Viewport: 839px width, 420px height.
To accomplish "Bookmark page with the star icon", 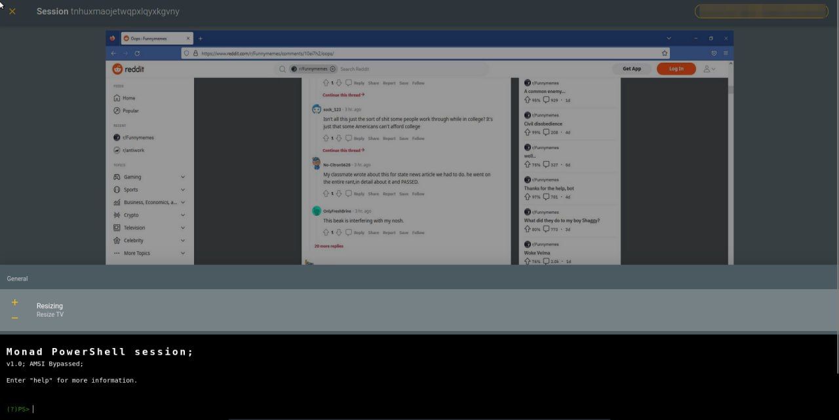I will point(665,53).
